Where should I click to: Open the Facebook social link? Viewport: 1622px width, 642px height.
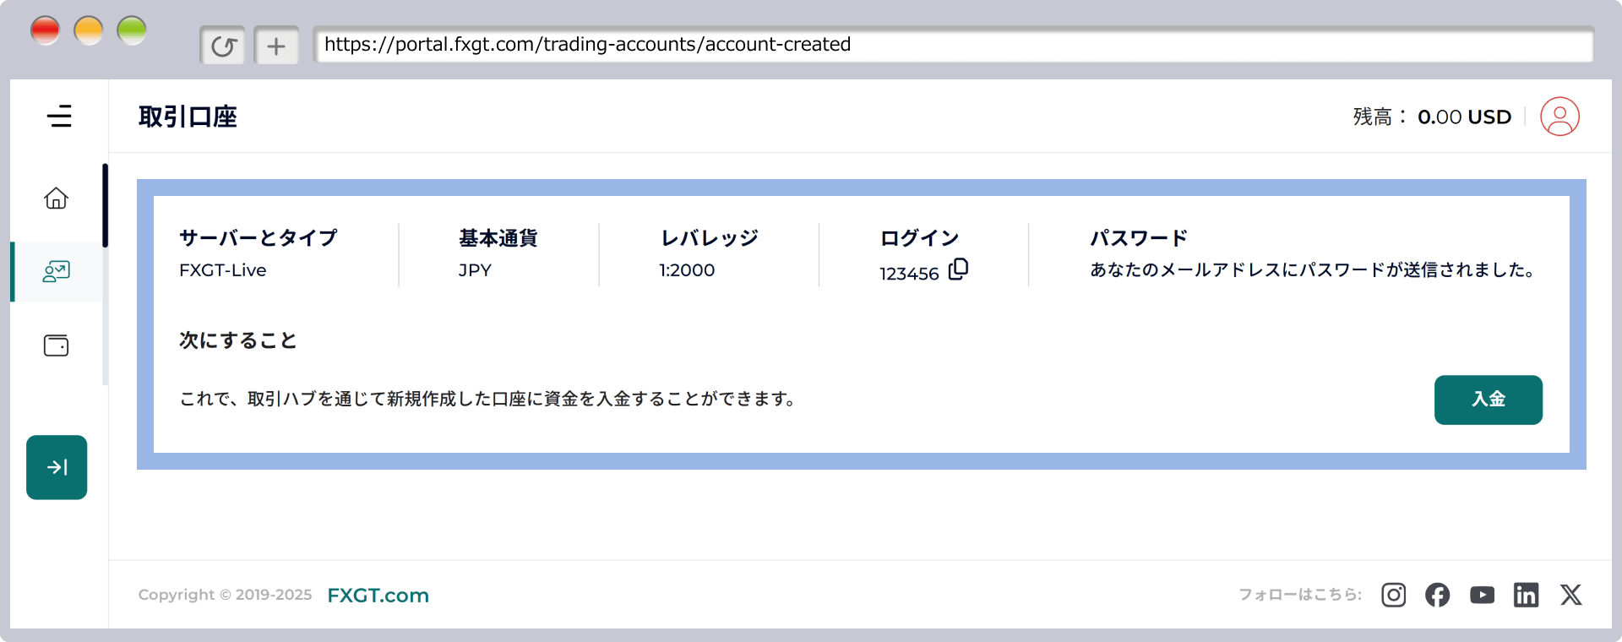point(1437,595)
